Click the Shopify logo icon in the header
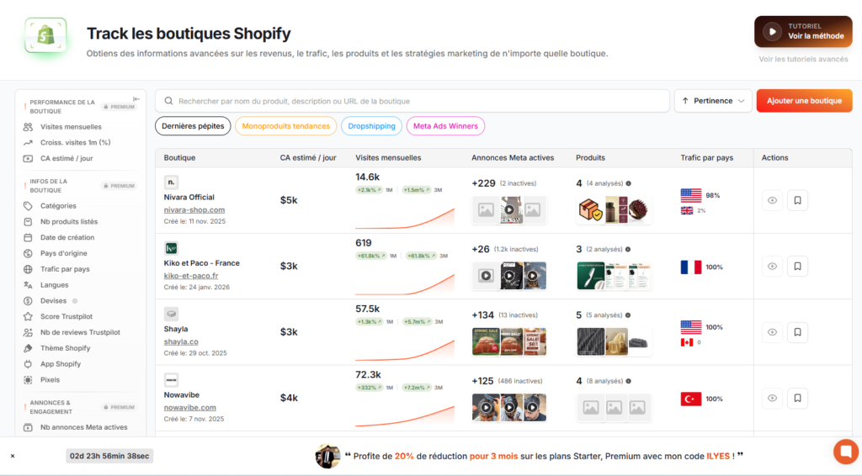 click(45, 35)
